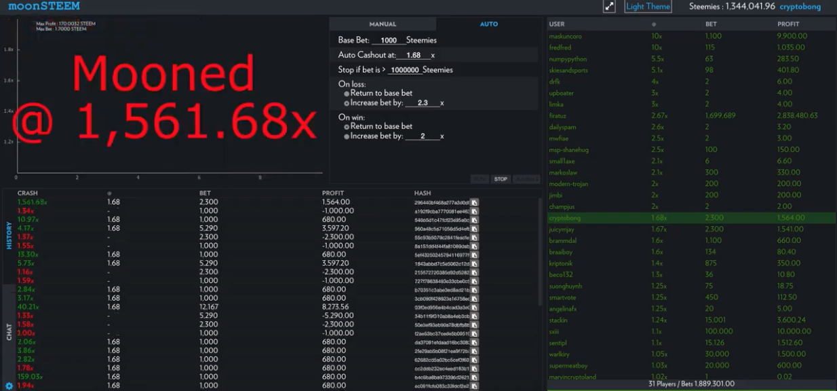The width and height of the screenshot is (837, 391).
Task: Click the highlighted cryptobong row in players list
Action: coord(691,219)
